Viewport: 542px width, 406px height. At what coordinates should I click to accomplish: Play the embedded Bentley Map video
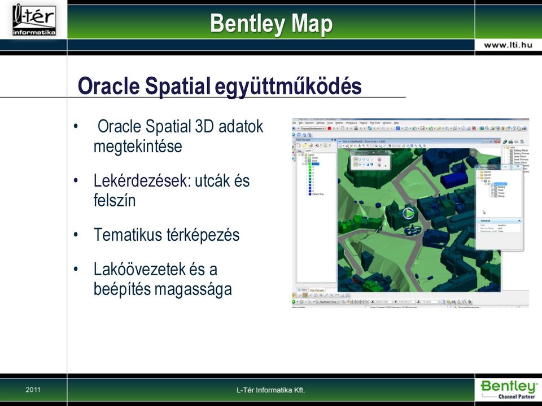pyautogui.click(x=409, y=213)
